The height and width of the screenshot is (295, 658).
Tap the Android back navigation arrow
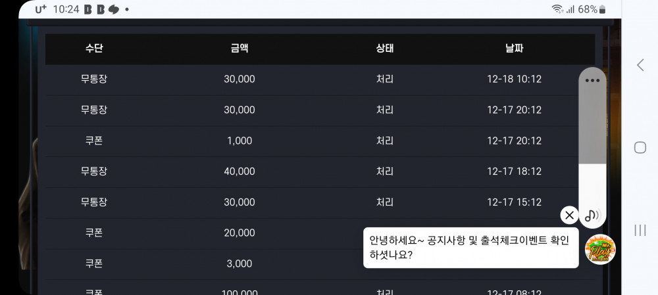coord(640,65)
